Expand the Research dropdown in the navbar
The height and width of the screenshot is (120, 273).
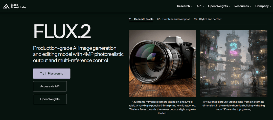[x=185, y=6]
